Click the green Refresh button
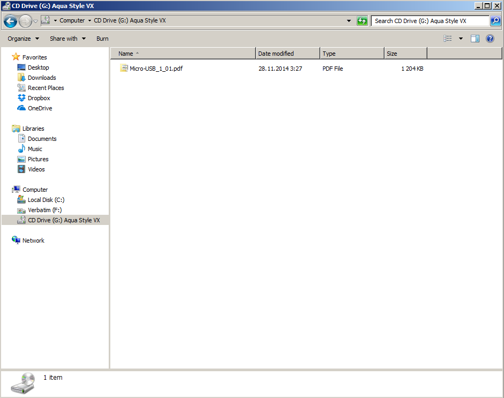The image size is (504, 398). pyautogui.click(x=362, y=21)
